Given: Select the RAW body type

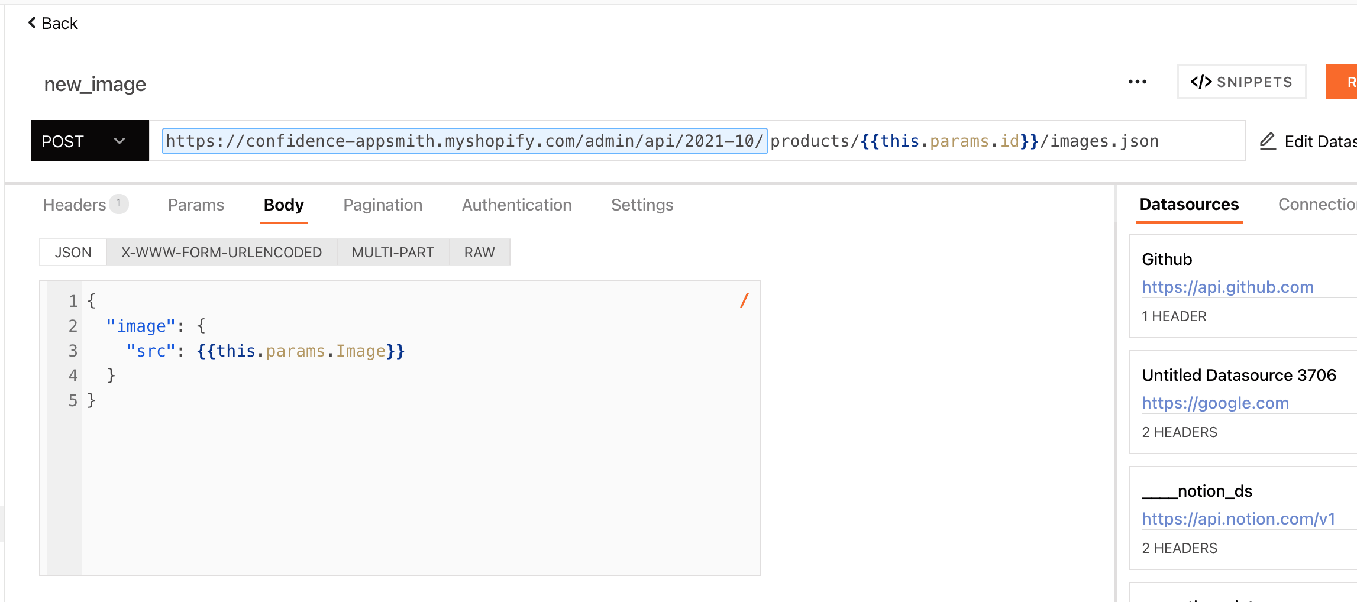Looking at the screenshot, I should [479, 253].
